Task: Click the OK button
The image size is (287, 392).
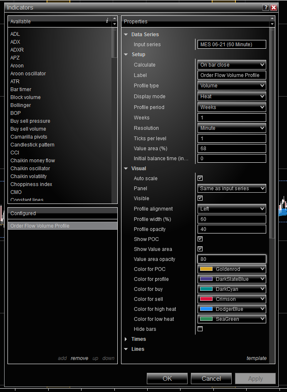Action: click(x=167, y=379)
